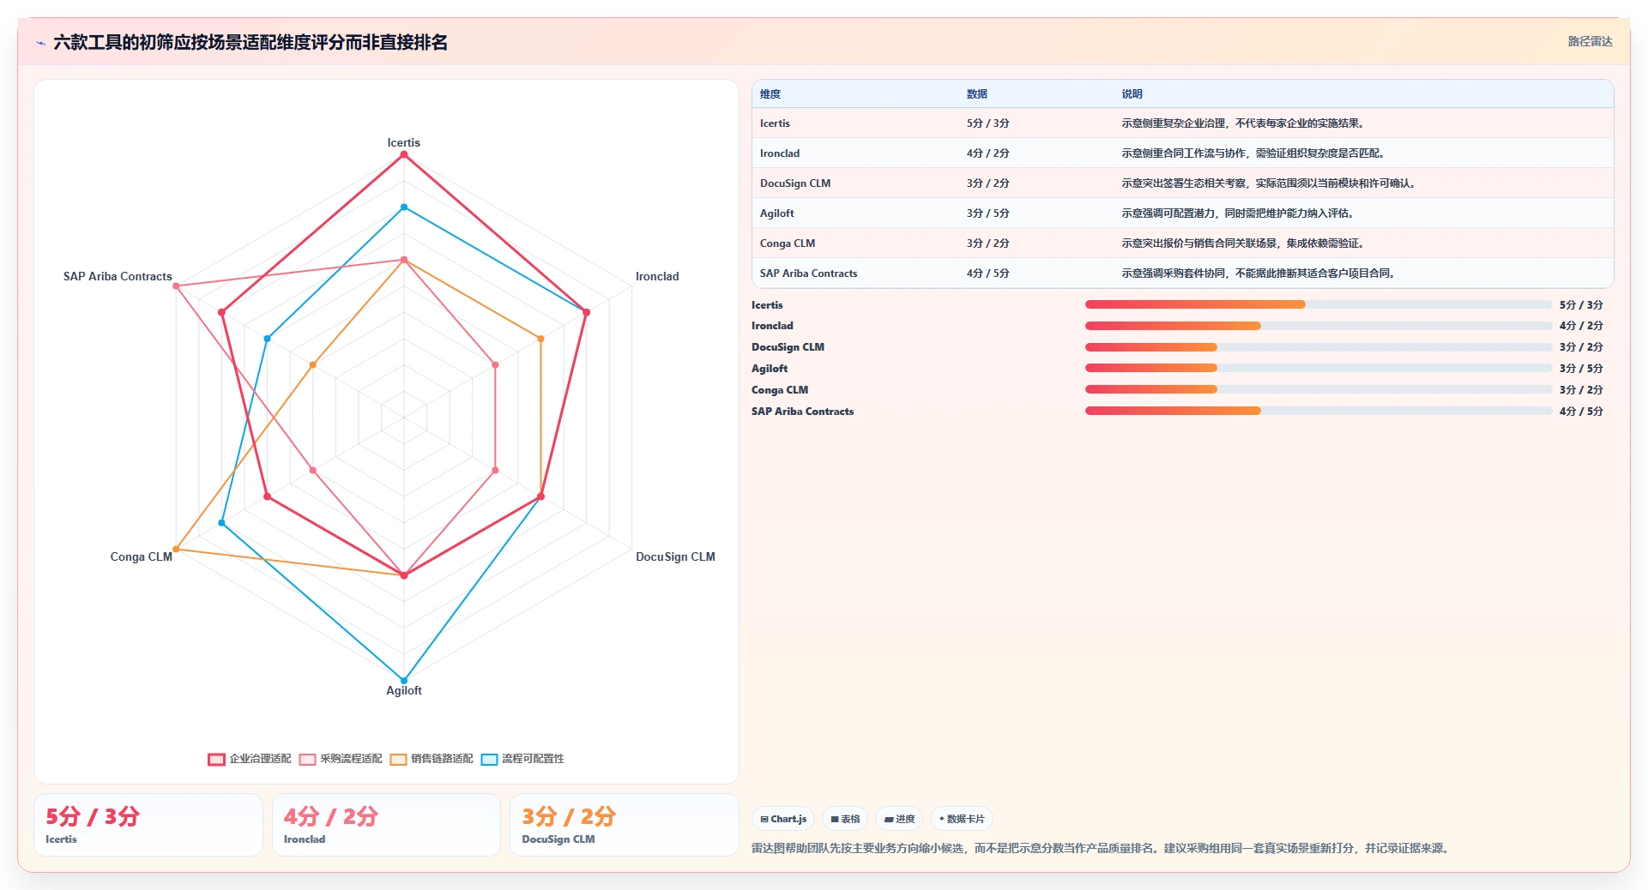Viewport: 1648px width, 890px height.
Task: Click the Icertis progress list label
Action: [767, 305]
